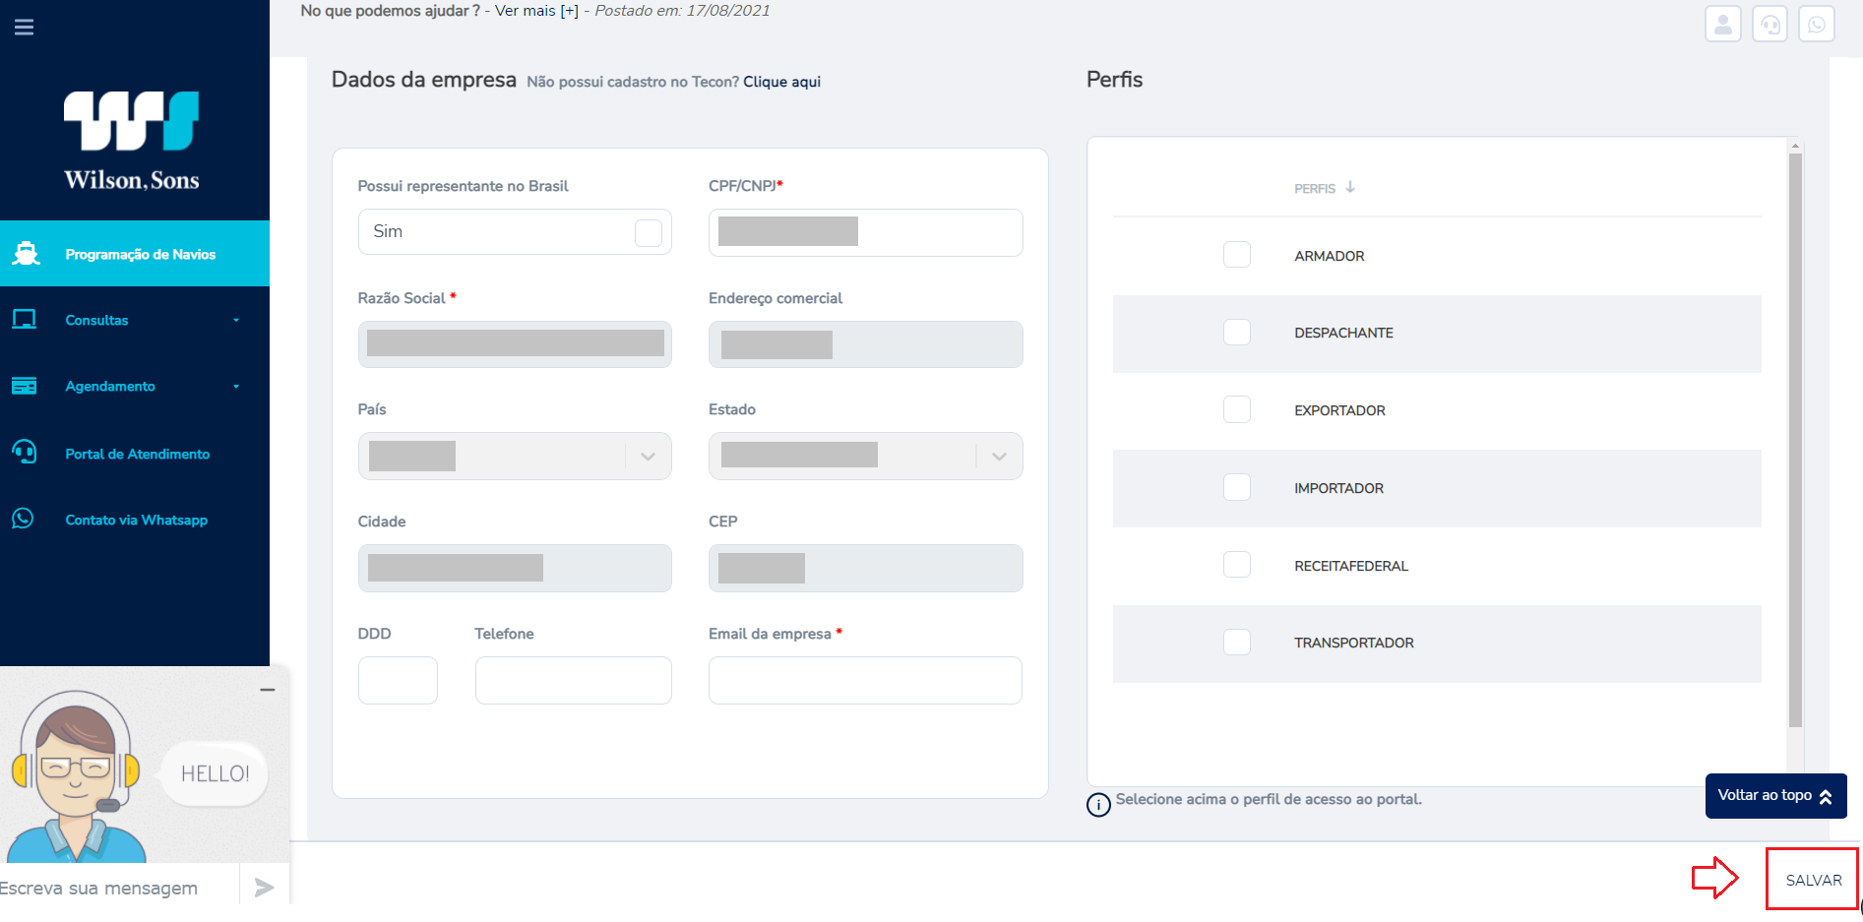The width and height of the screenshot is (1863, 922).
Task: Expand the Consultas sidebar menu
Action: [x=135, y=320]
